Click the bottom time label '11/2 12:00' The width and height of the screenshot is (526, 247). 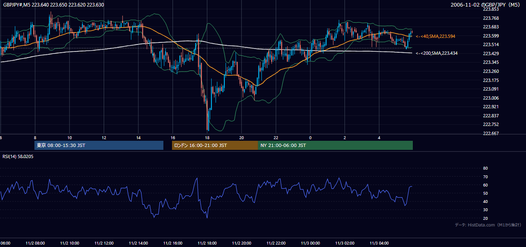click(x=105, y=243)
